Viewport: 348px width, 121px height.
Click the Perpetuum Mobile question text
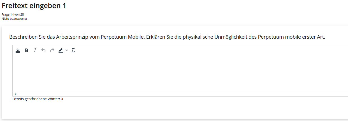[167, 37]
